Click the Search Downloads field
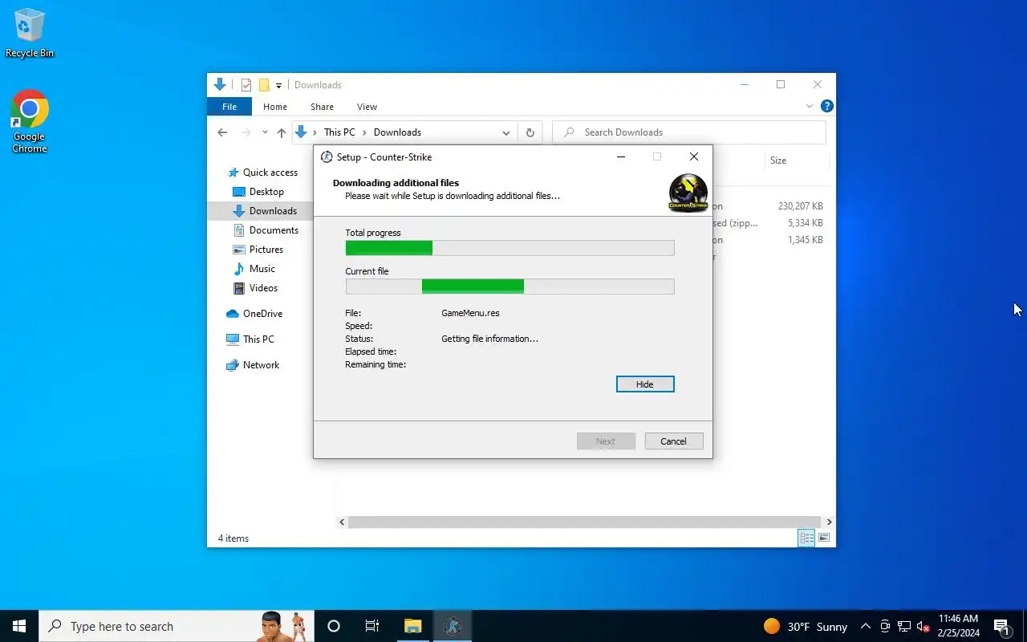The image size is (1027, 642). [x=689, y=132]
